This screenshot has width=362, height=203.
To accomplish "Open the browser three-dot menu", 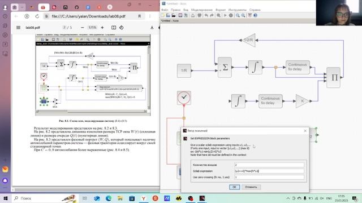I will pyautogui.click(x=150, y=16).
